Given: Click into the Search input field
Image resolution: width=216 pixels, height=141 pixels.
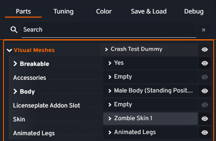Looking at the screenshot, I should tap(109, 30).
